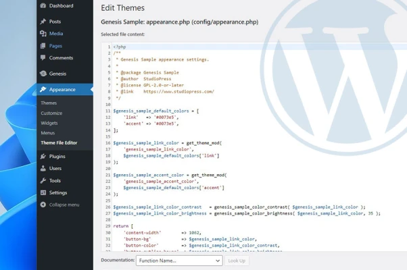Click the Media library icon
This screenshot has height=270, width=407.
point(43,34)
